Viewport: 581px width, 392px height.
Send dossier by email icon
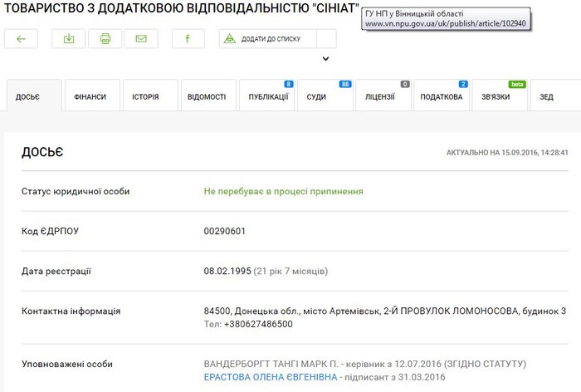[141, 38]
